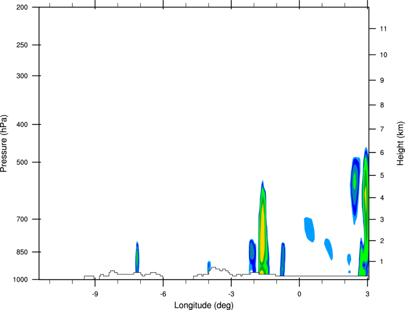Click the 4 km height tick label
This screenshot has height=310, width=405.
click(x=382, y=198)
